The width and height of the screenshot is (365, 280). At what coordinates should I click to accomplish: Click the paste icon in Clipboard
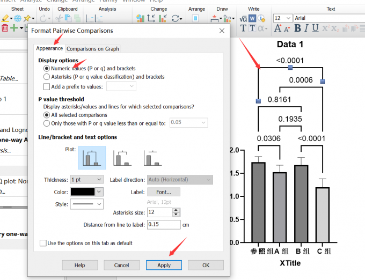coord(77,18)
